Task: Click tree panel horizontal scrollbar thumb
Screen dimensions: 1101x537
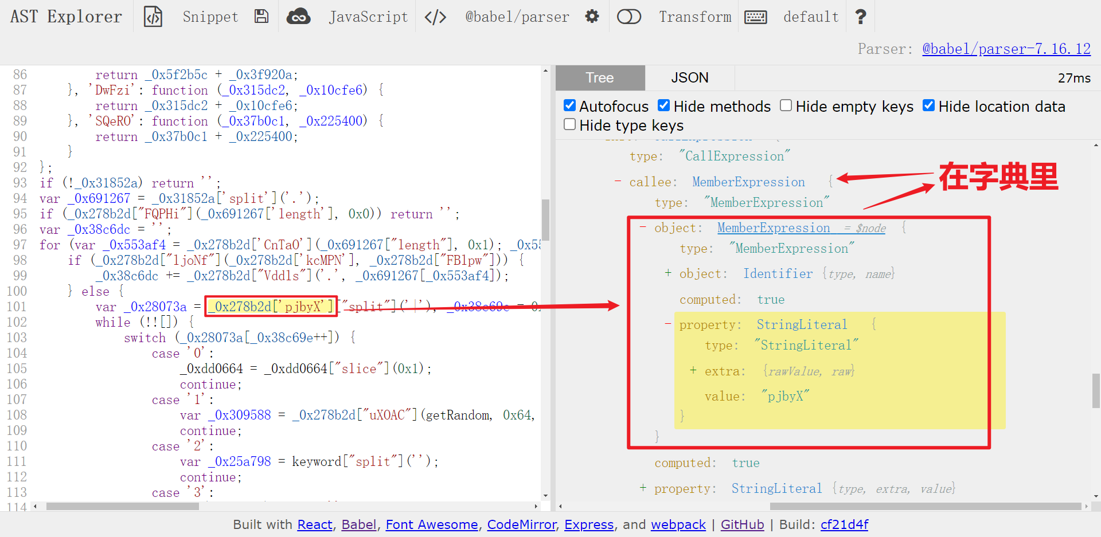Action: tap(926, 506)
